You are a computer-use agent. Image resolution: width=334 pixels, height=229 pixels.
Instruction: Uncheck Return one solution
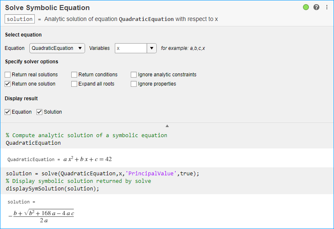point(8,84)
